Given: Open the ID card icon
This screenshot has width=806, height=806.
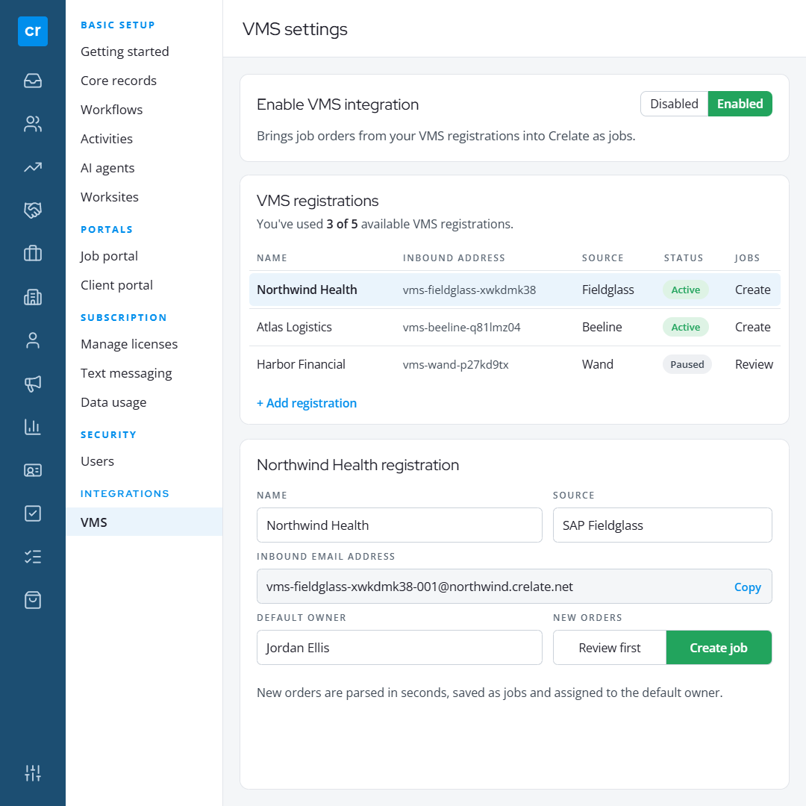Looking at the screenshot, I should [32, 470].
